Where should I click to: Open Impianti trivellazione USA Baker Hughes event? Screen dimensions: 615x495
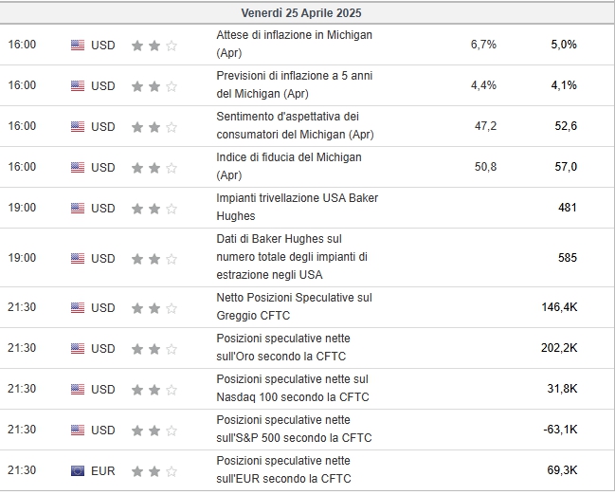point(298,207)
